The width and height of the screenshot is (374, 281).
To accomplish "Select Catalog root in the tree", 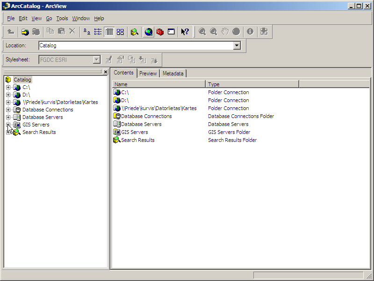I will [22, 80].
